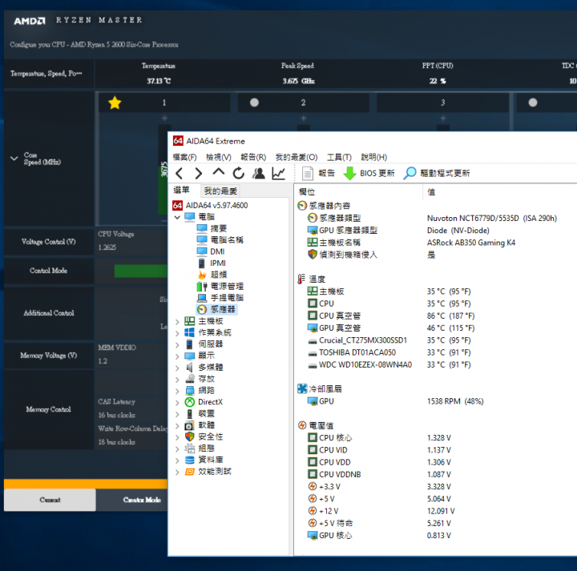The width and height of the screenshot is (577, 571).
Task: Open the 檔案(F) menu
Action: coord(184,157)
